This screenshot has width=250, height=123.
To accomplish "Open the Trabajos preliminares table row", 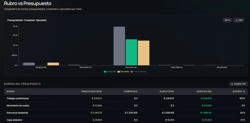I will pyautogui.click(x=126, y=98).
